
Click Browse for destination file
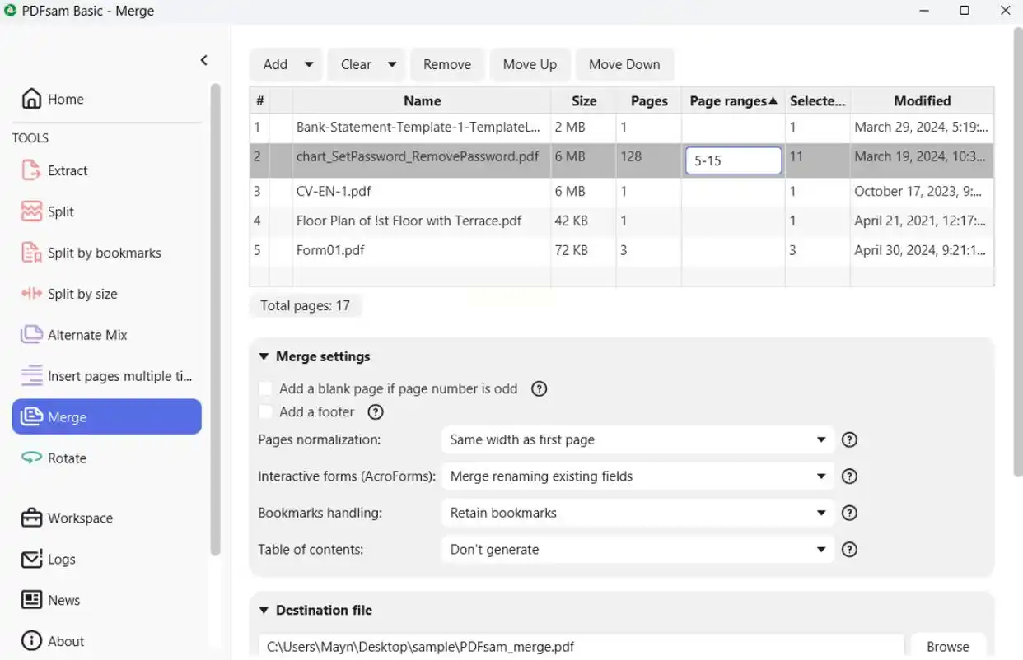[947, 646]
